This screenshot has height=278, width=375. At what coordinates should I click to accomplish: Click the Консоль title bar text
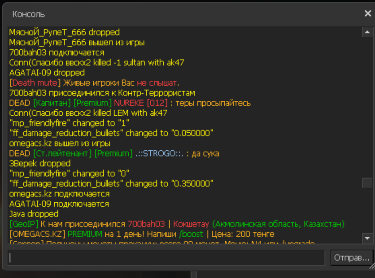(x=29, y=14)
